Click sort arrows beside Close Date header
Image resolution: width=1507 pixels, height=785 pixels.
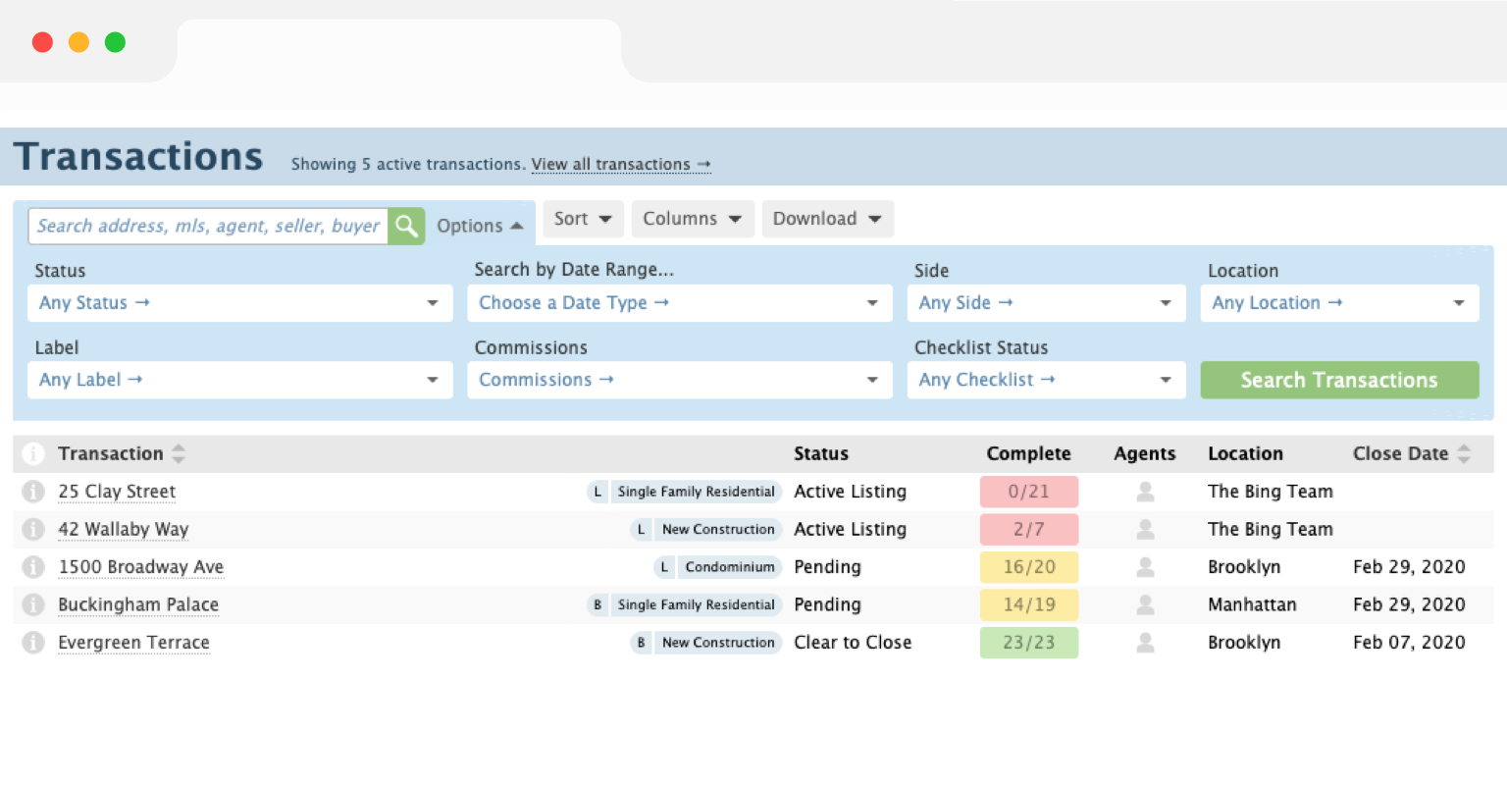[1464, 453]
